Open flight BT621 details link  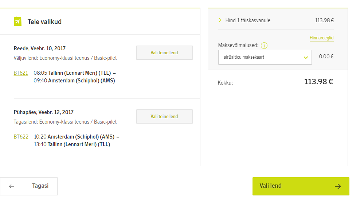[21, 73]
